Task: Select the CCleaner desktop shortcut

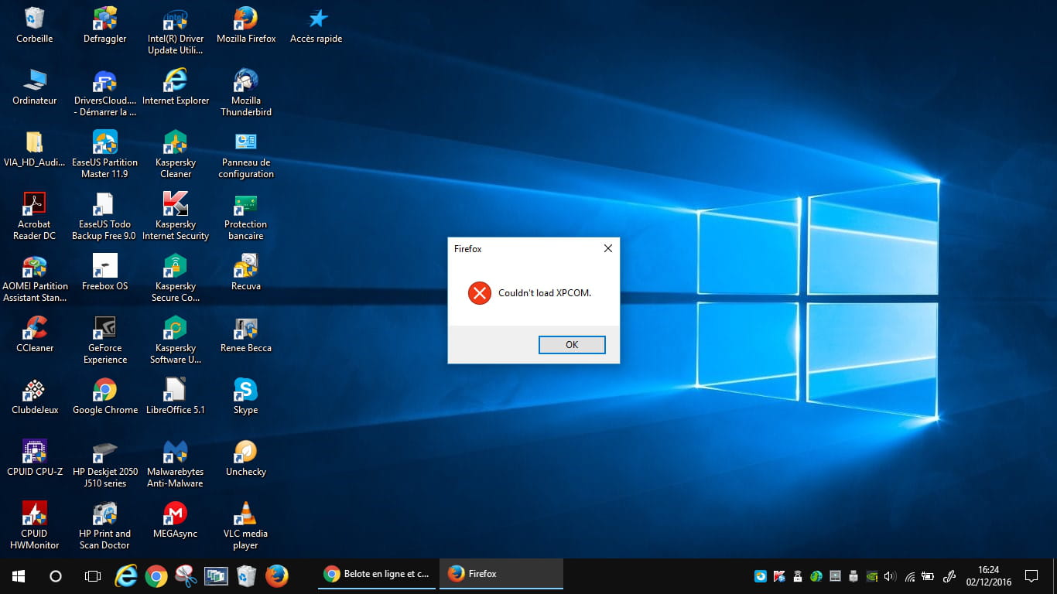Action: [35, 335]
